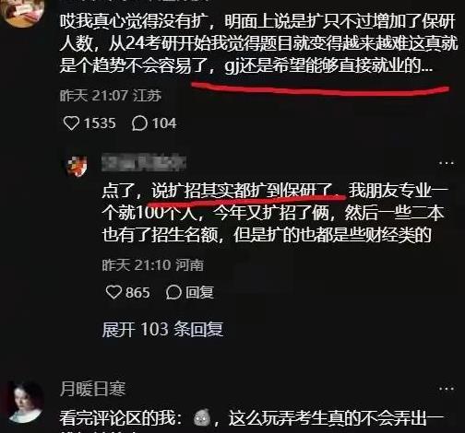The width and height of the screenshot is (465, 433).
Task: Expand 103 more replies
Action: pyautogui.click(x=162, y=329)
